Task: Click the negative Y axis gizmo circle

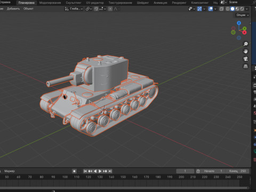Action: (x=233, y=33)
